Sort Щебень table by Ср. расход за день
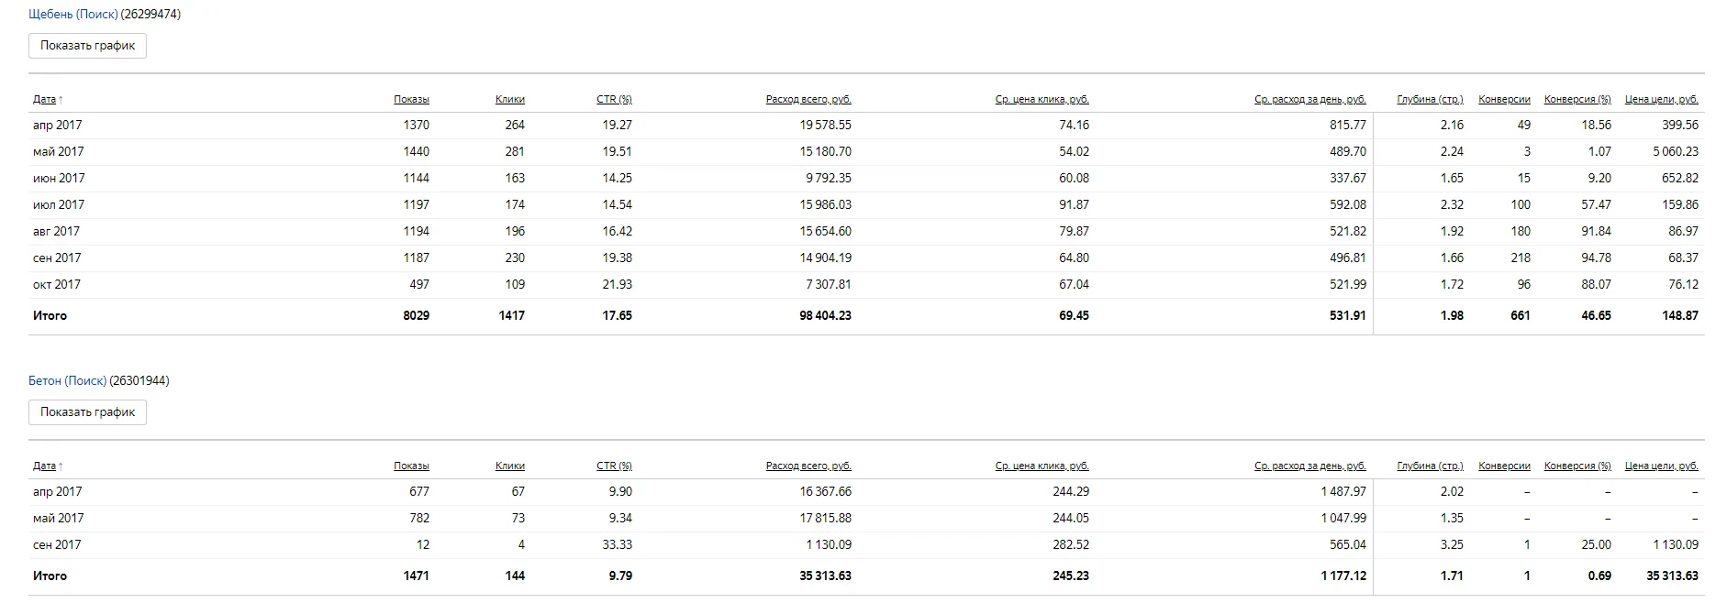The image size is (1727, 603). (1310, 99)
